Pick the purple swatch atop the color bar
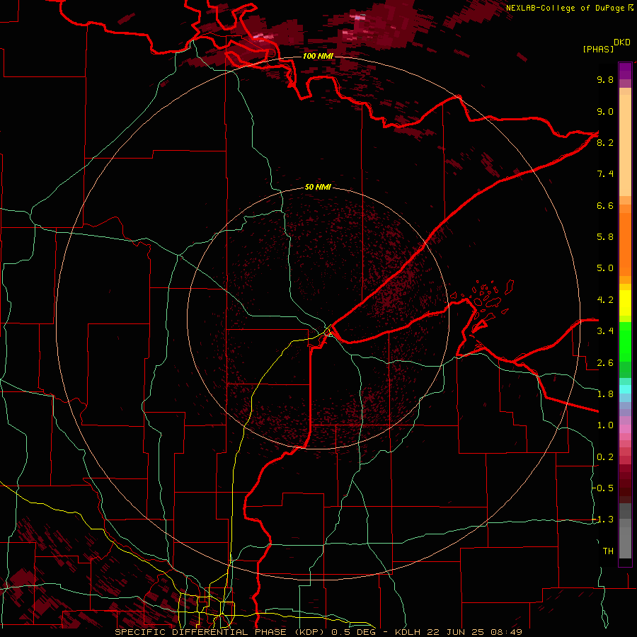The width and height of the screenshot is (637, 637). (625, 71)
